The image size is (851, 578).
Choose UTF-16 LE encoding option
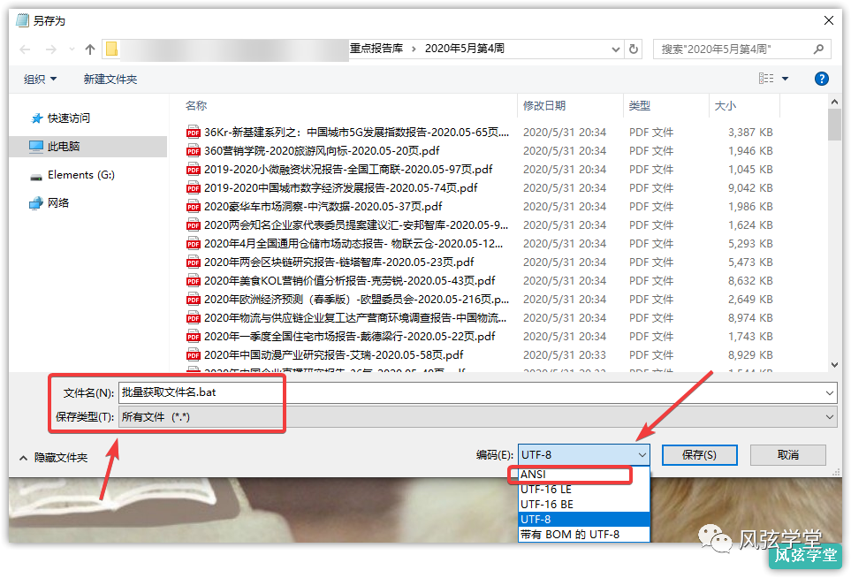pyautogui.click(x=584, y=489)
